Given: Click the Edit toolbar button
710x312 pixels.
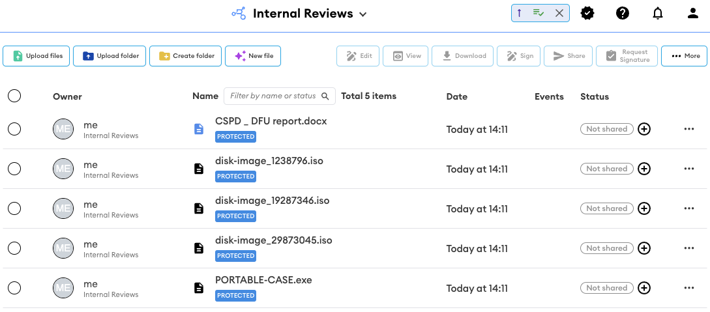Looking at the screenshot, I should (x=358, y=56).
